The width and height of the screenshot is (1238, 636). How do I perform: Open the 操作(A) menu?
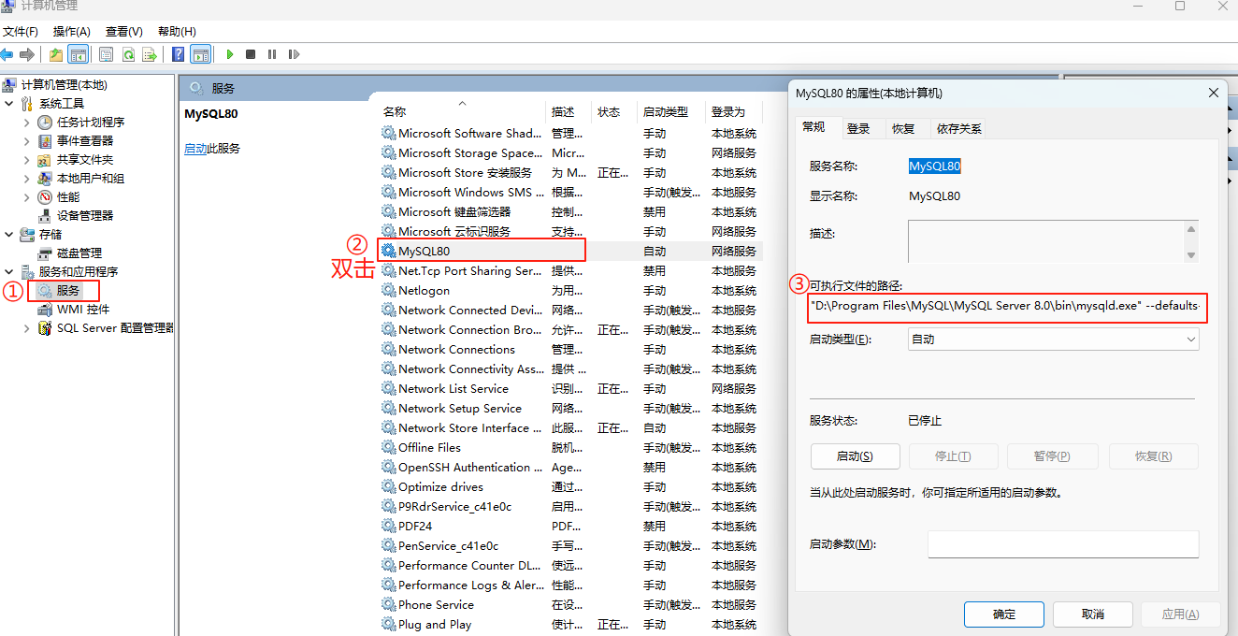pyautogui.click(x=71, y=30)
